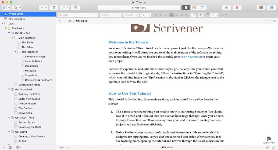
Task: Click the 528 words counter
Action: point(167,147)
